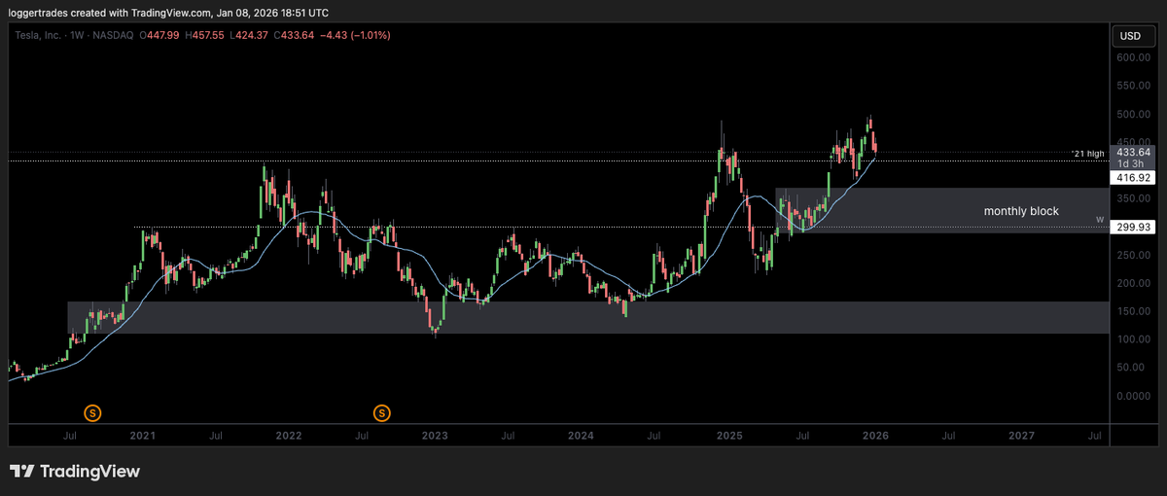Select the monthly block text label
Viewport: 1167px width, 496px height.
[1021, 211]
